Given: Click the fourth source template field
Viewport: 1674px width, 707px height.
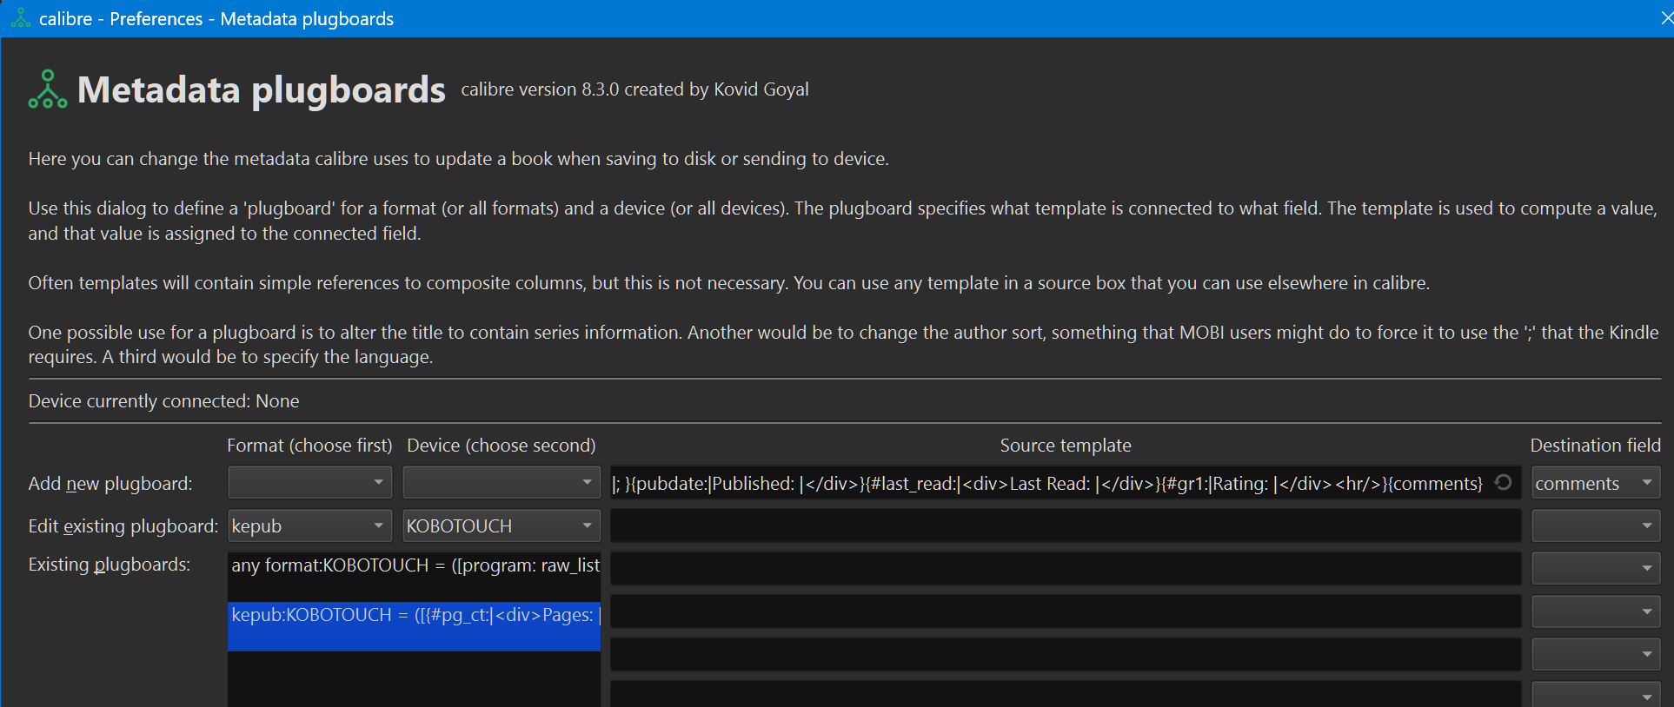Looking at the screenshot, I should click(x=1065, y=611).
